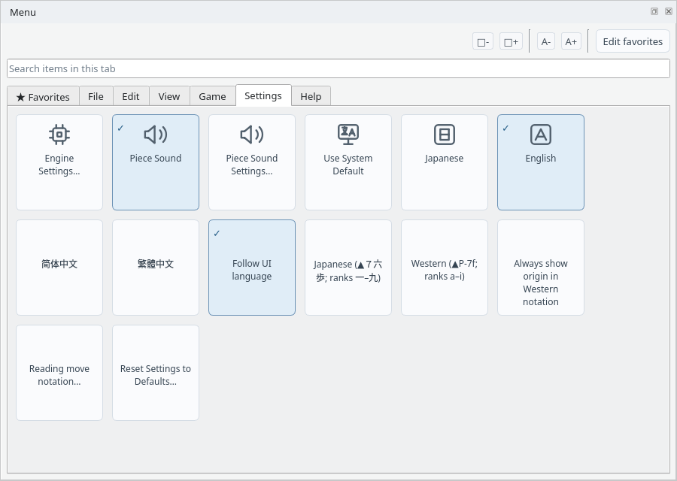
Task: Click the float/restore Menu panel icon
Action: (654, 11)
